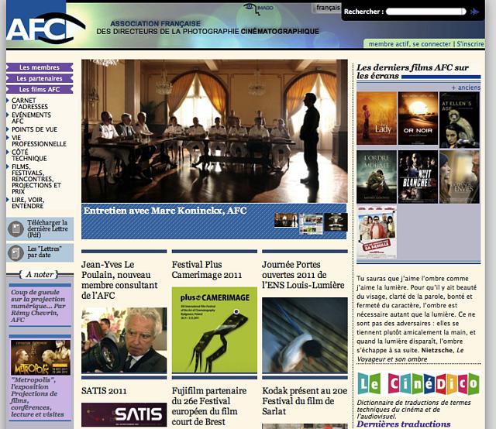
Task: Click the PDF document icon for dernière Lettre
Action: 15,228
